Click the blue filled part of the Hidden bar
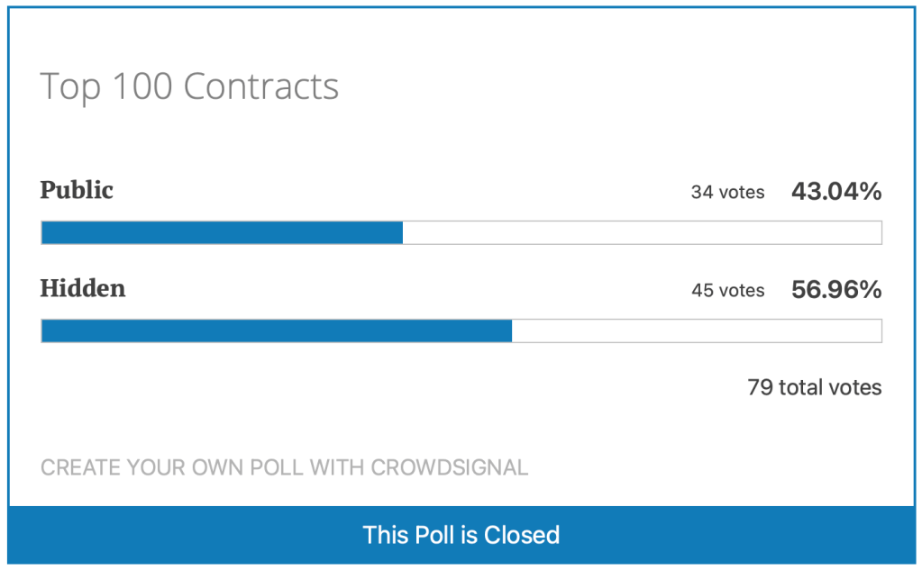The height and width of the screenshot is (570, 922). coord(277,331)
